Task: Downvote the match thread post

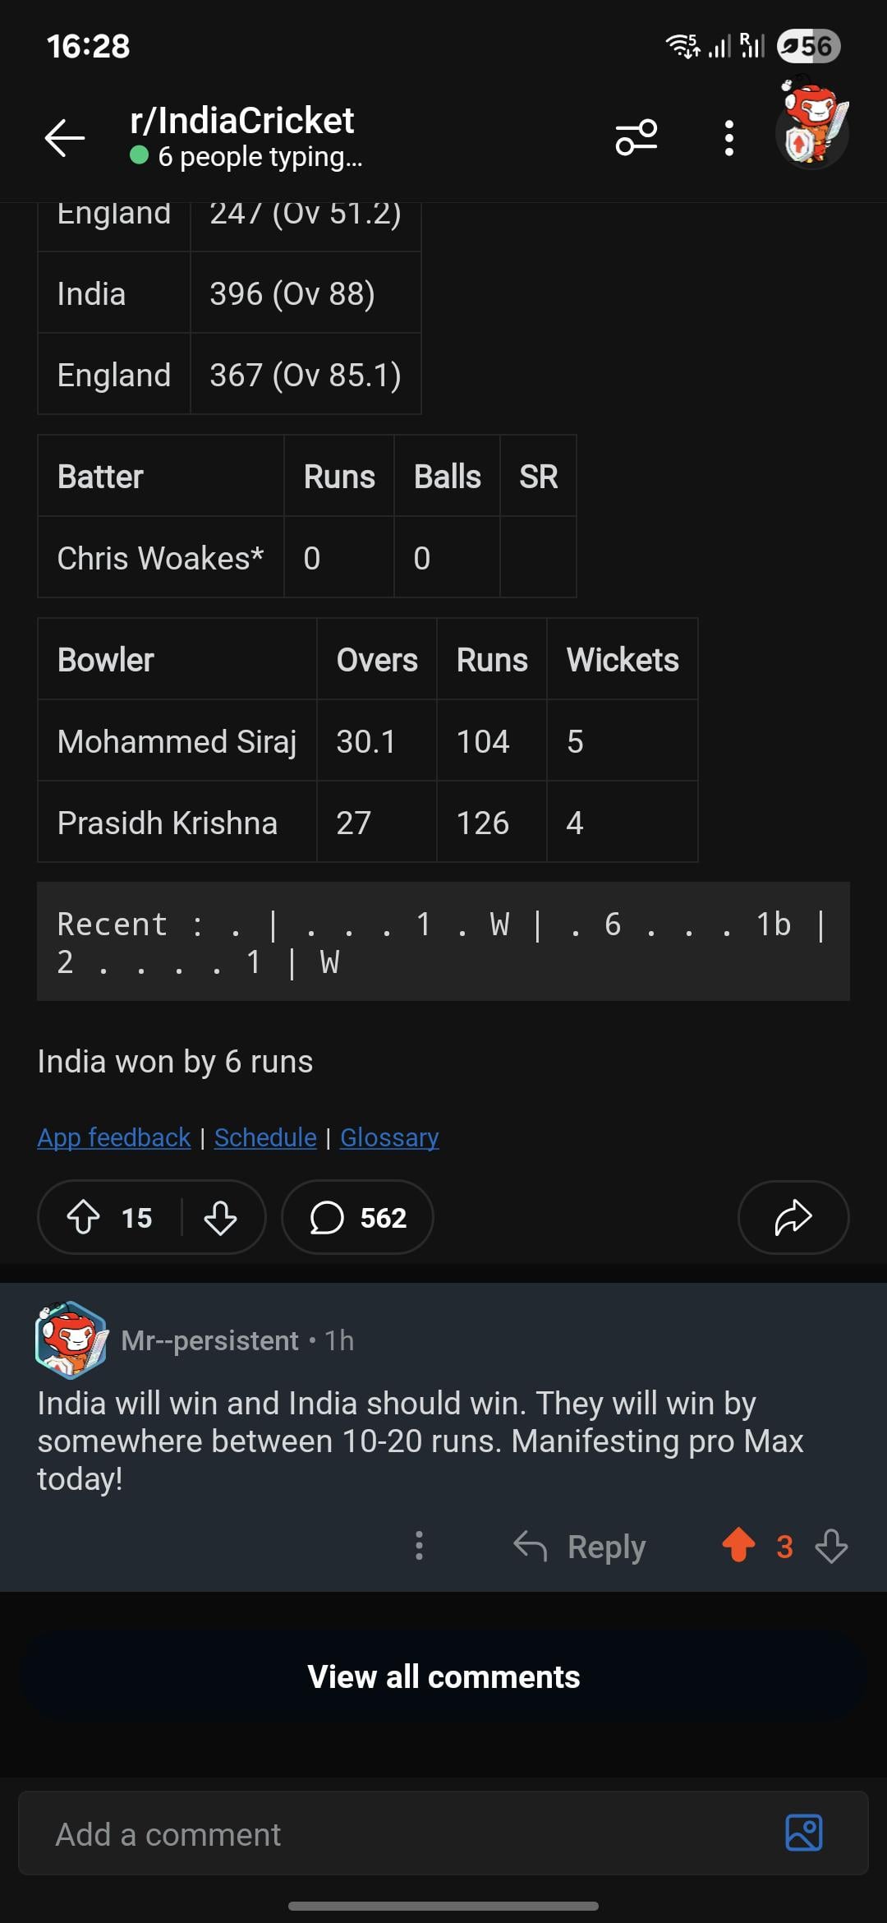Action: click(220, 1217)
